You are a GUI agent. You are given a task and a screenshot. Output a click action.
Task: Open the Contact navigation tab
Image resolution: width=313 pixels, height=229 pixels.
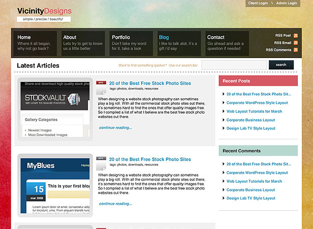227,43
